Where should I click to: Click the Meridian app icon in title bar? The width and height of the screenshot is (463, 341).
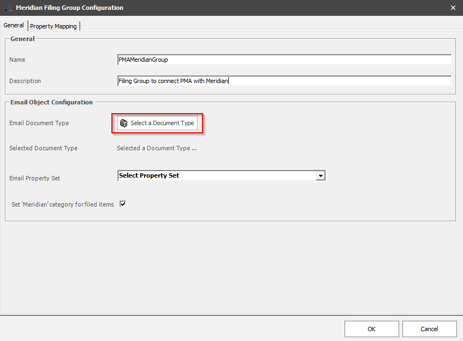coord(9,8)
